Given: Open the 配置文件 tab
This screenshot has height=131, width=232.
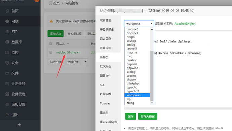Looking at the screenshot, I should [105, 75].
